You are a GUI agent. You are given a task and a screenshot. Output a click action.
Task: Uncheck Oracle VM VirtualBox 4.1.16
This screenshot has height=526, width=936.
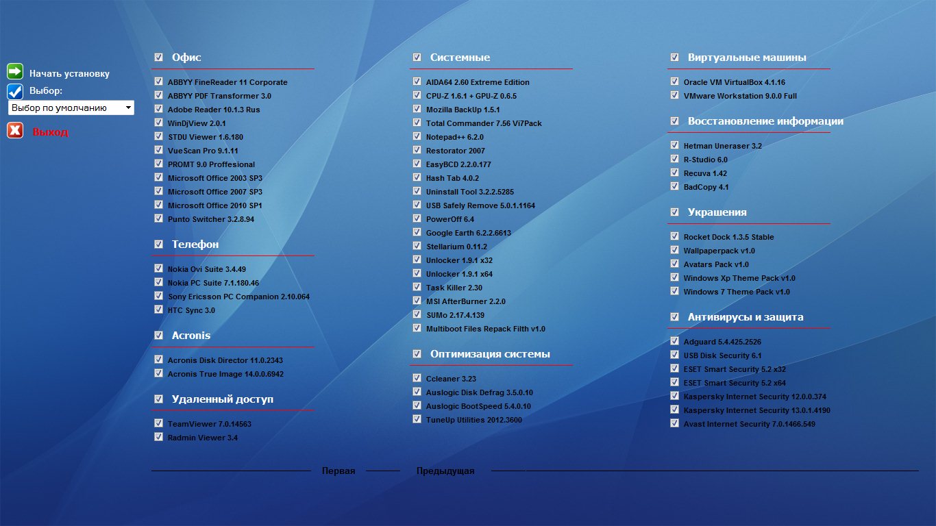click(675, 82)
